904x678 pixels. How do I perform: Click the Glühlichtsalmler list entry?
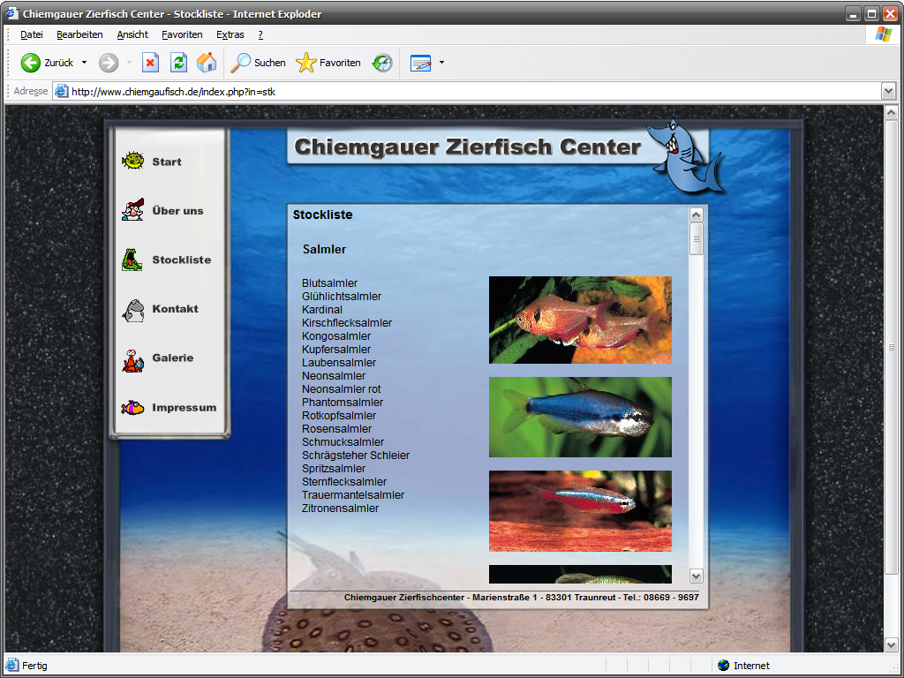[342, 297]
